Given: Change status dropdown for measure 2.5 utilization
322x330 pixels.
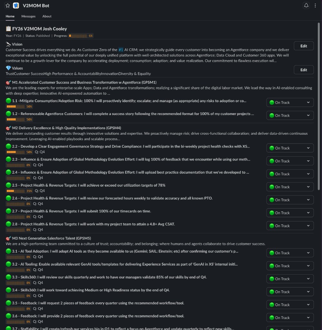Looking at the screenshot, I should (290, 187).
